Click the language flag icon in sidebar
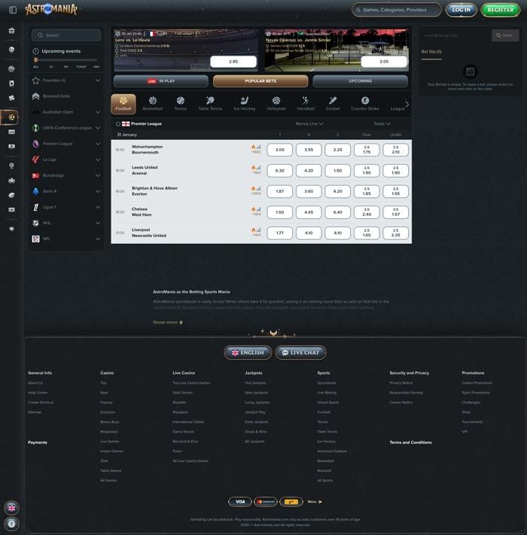This screenshot has height=535, width=527. coord(12,508)
